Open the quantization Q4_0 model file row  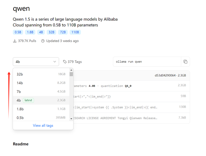[x=132, y=86]
